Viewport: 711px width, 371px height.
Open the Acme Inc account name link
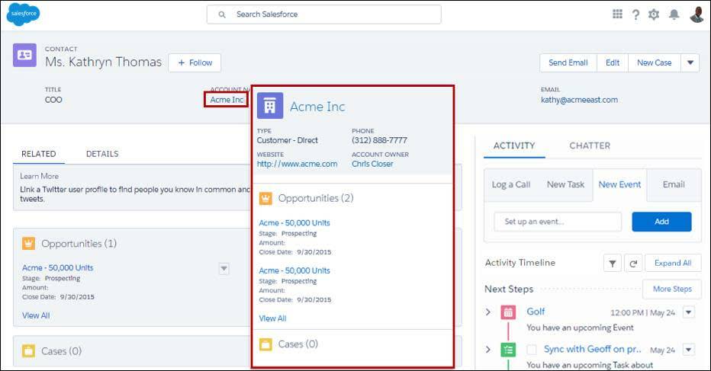pyautogui.click(x=227, y=100)
